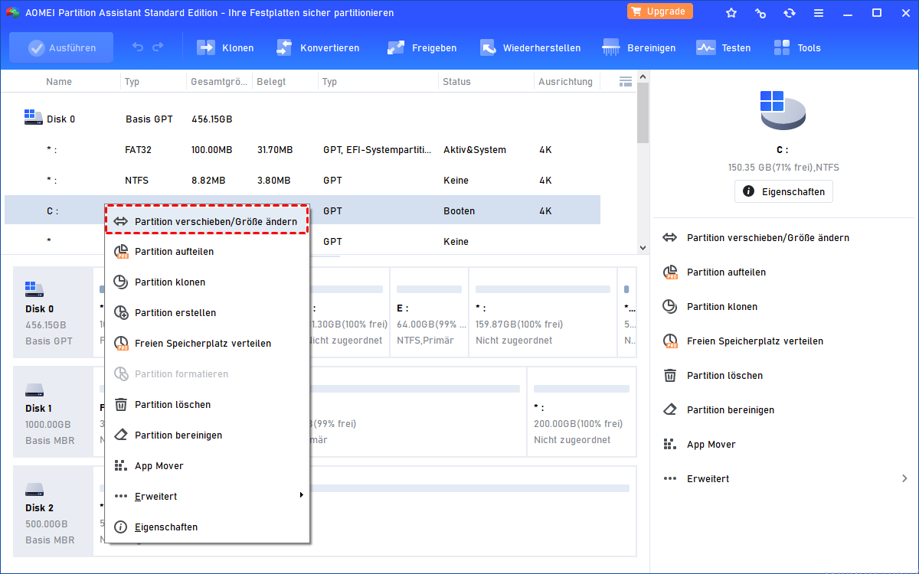
Task: Open the Wiederherstellen toolbar item
Action: (x=530, y=47)
